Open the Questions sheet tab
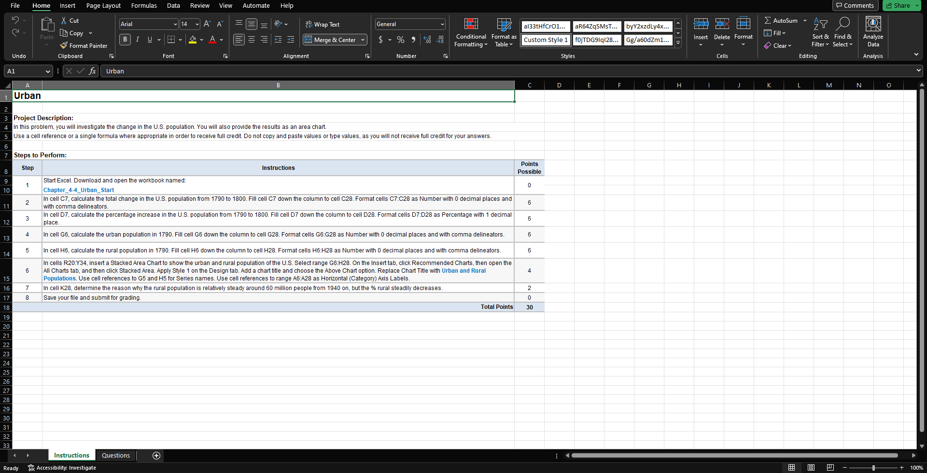This screenshot has width=927, height=473. point(115,455)
